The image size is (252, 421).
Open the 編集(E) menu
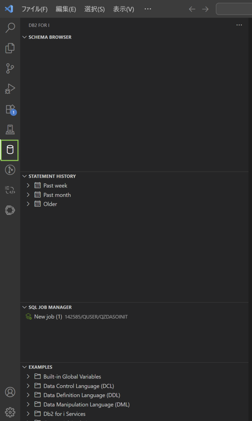tap(66, 9)
